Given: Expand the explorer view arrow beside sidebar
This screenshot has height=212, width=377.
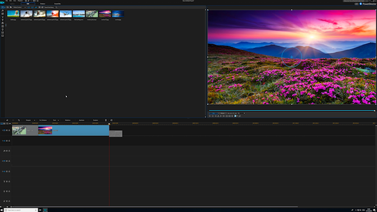Looking at the screenshot, I should [6, 25].
